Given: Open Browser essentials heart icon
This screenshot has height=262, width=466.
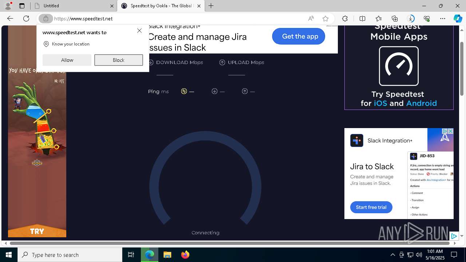Looking at the screenshot, I should click(427, 19).
